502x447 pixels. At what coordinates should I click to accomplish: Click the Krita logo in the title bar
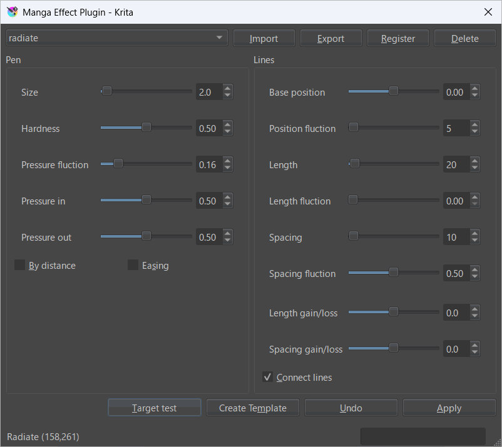point(12,12)
